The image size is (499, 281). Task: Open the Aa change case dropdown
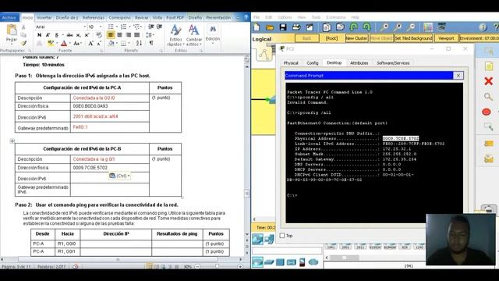[77, 44]
